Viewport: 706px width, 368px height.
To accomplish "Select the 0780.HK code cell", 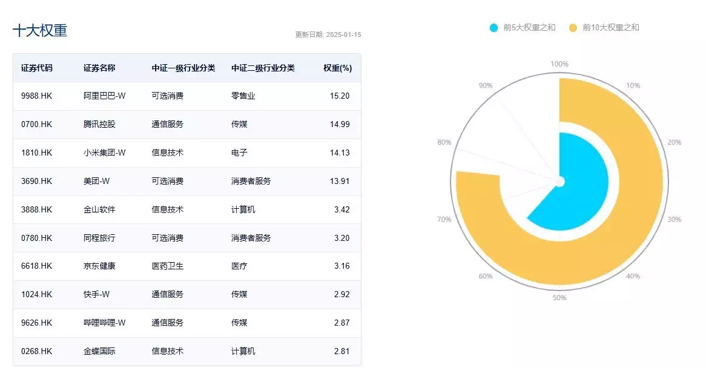I will tap(36, 238).
